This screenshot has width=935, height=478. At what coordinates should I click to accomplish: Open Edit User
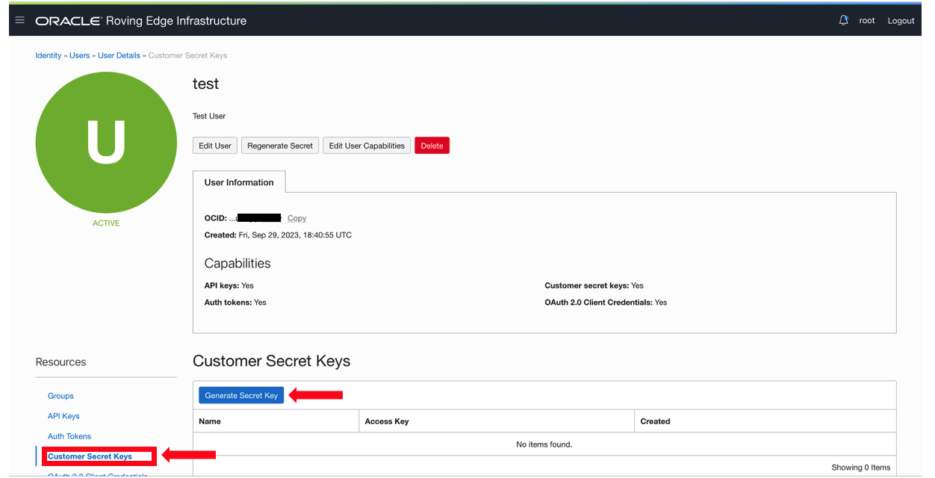[214, 145]
